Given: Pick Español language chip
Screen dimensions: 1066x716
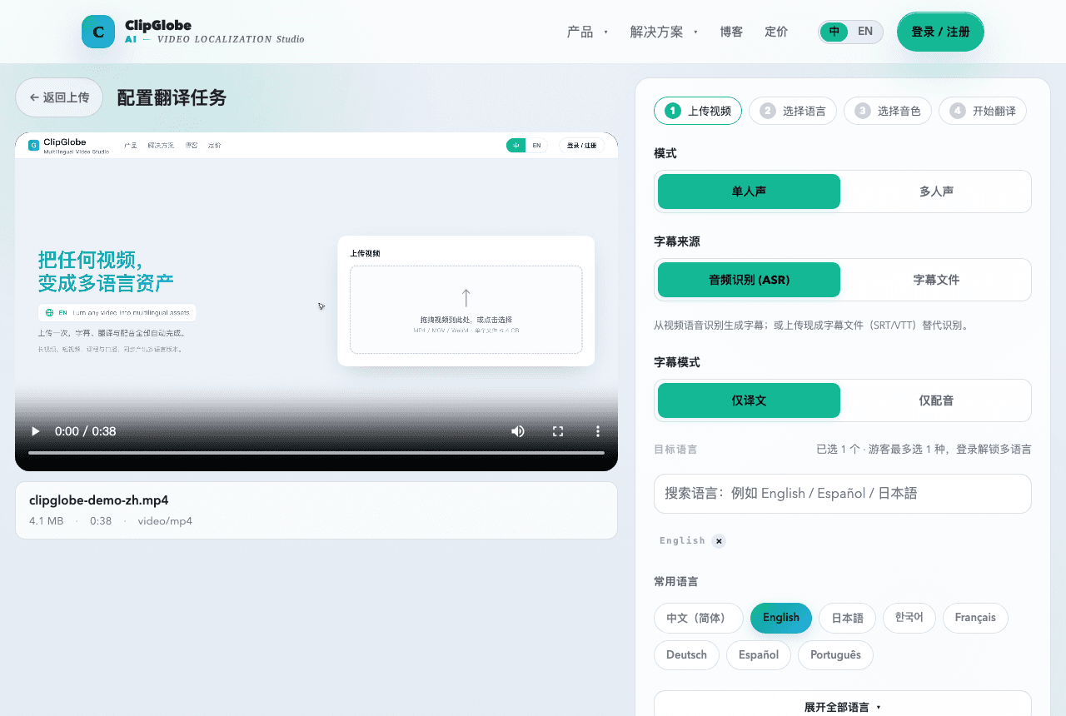Looking at the screenshot, I should click(759, 655).
